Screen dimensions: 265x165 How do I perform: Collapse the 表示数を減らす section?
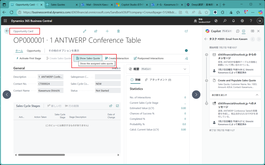coord(235,95)
